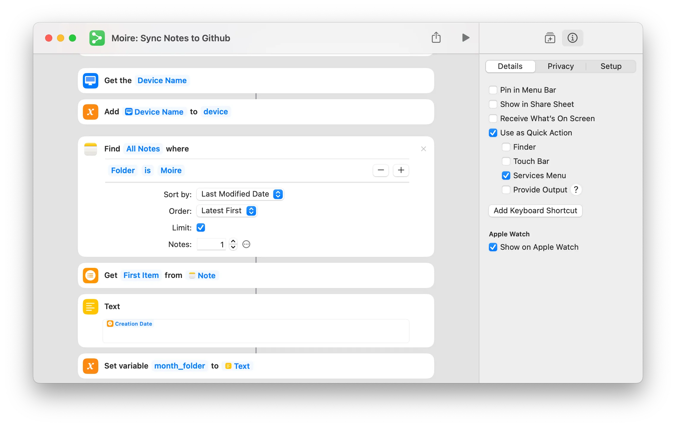Disable the Limit checkbox
The height and width of the screenshot is (427, 676).
(x=201, y=228)
